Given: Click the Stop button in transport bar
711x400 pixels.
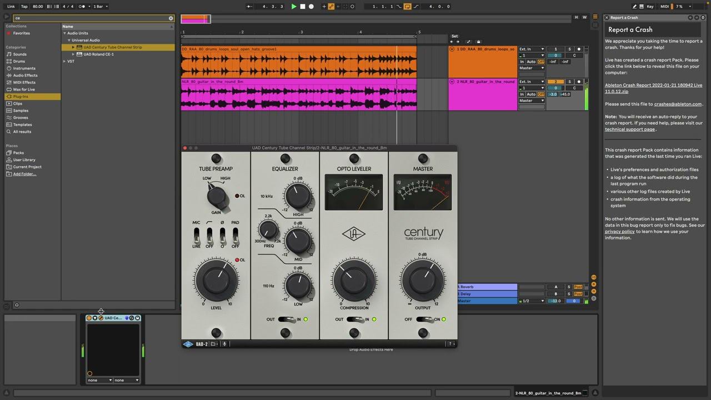Looking at the screenshot, I should (303, 7).
